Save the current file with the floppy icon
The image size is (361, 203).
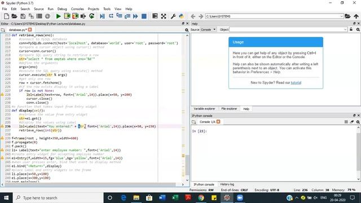click(23, 16)
